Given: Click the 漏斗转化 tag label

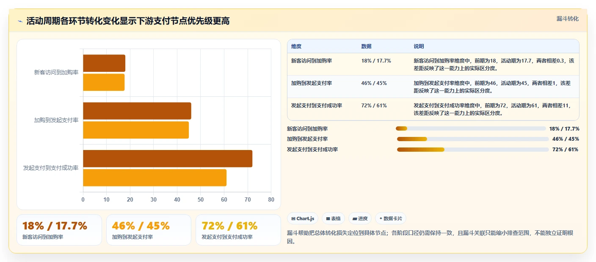Looking at the screenshot, I should tap(567, 19).
